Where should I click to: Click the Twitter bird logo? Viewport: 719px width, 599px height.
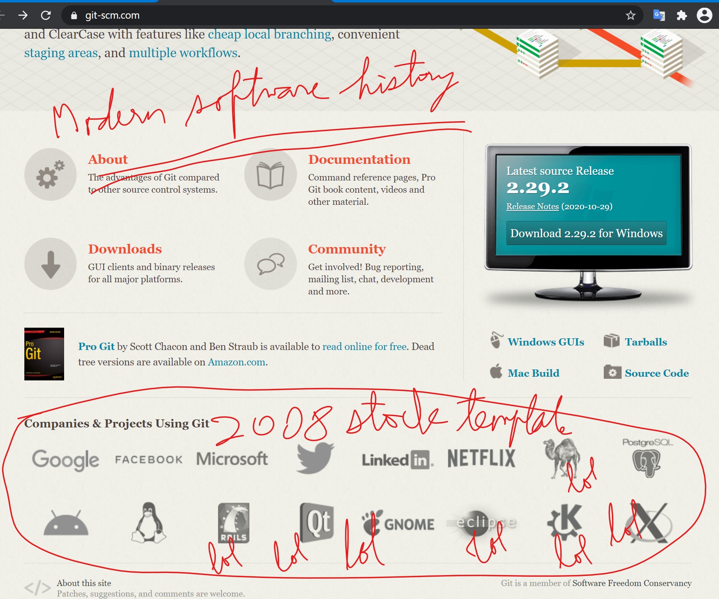(x=315, y=458)
